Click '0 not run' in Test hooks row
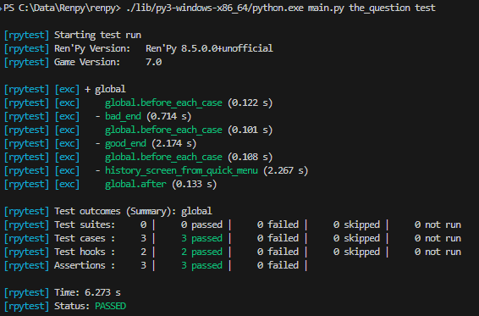 [438, 252]
